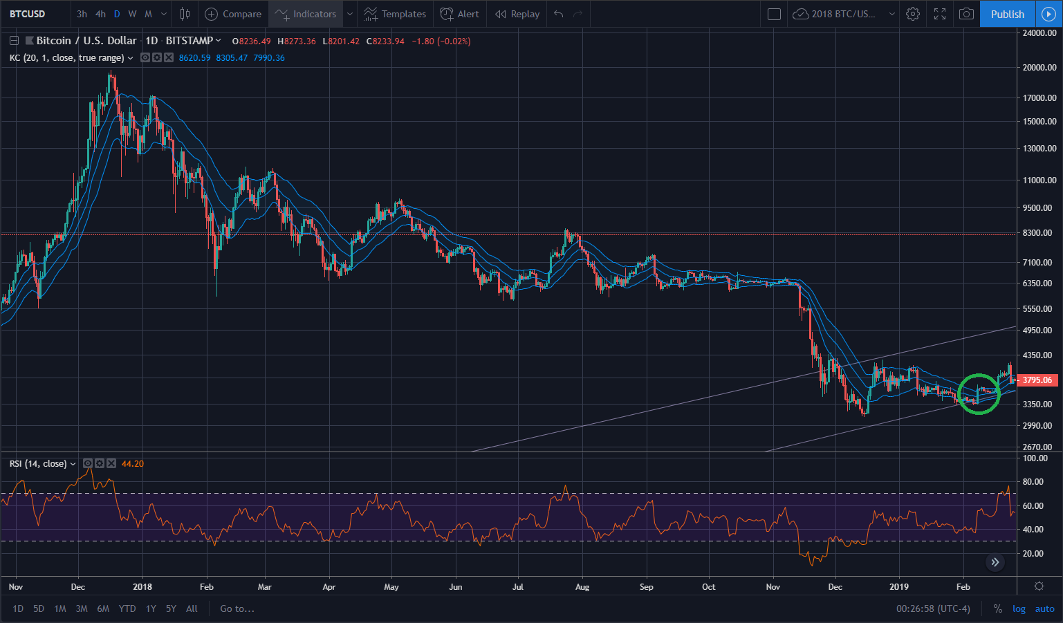Screen dimensions: 1063x623
Task: Show All available data range
Action: 192,608
